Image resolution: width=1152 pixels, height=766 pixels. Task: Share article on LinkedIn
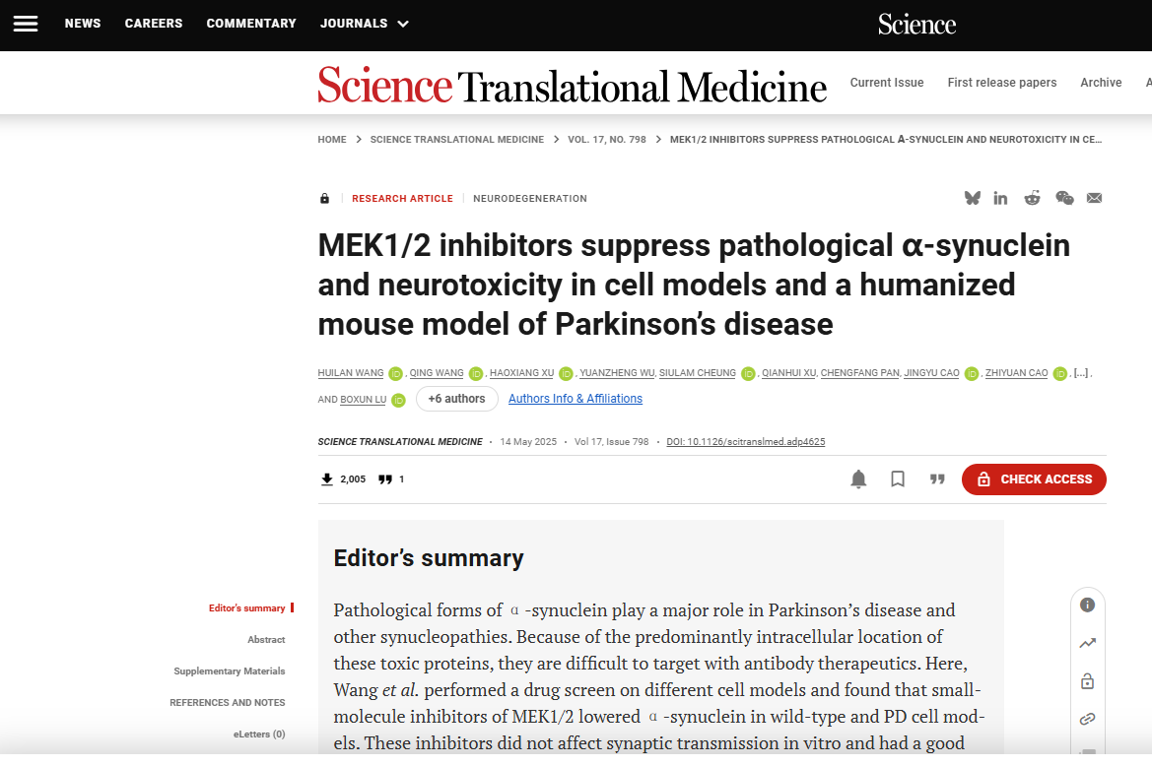click(1000, 198)
